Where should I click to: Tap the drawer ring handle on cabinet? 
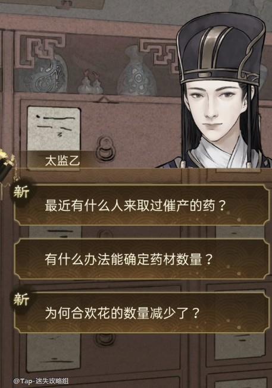(x=105, y=149)
